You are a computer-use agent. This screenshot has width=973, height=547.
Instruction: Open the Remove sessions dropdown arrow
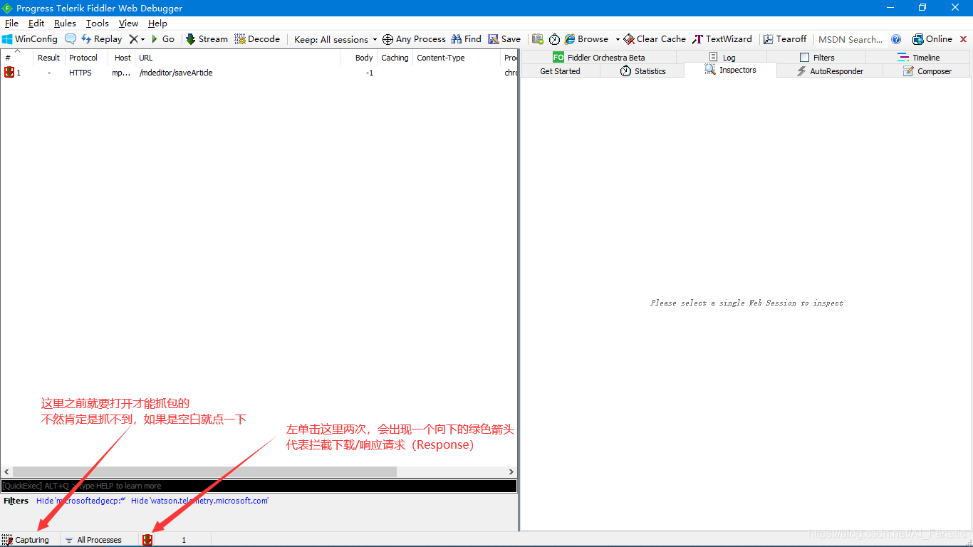tap(142, 39)
